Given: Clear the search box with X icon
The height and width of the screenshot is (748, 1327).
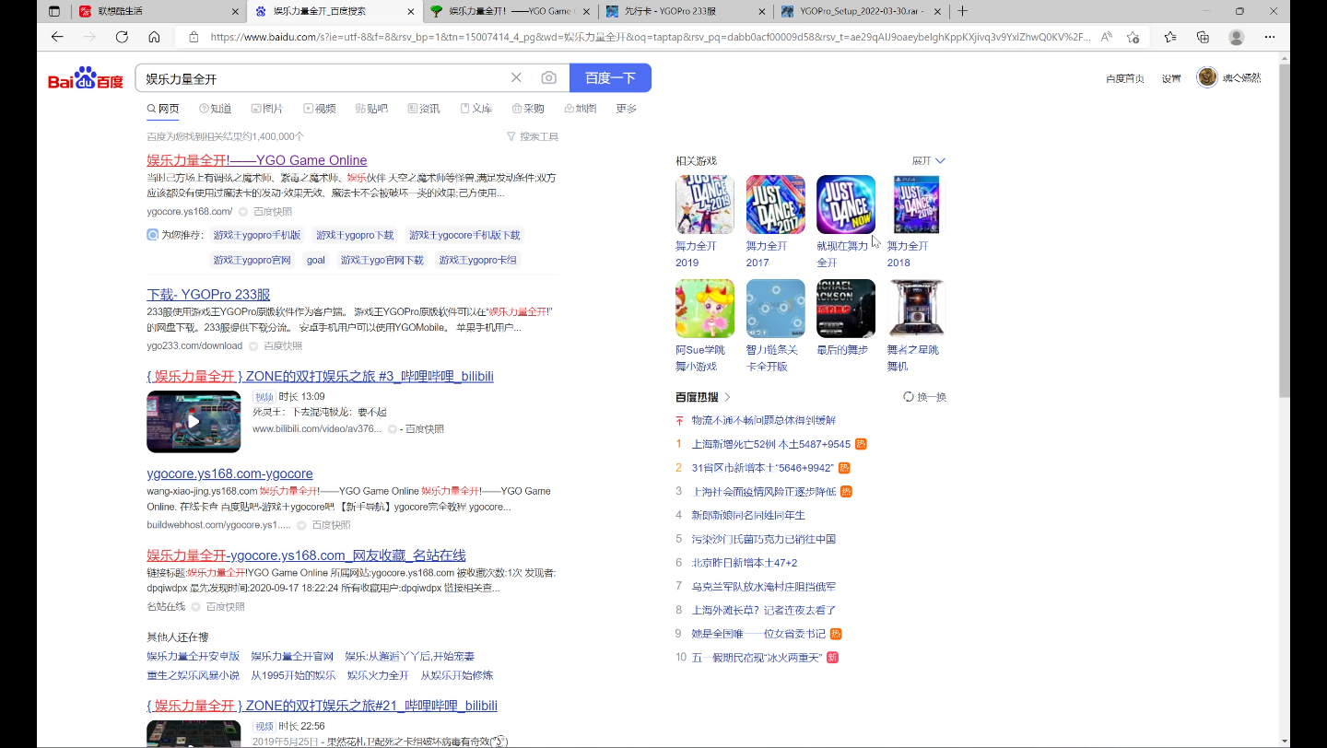Looking at the screenshot, I should tap(516, 78).
